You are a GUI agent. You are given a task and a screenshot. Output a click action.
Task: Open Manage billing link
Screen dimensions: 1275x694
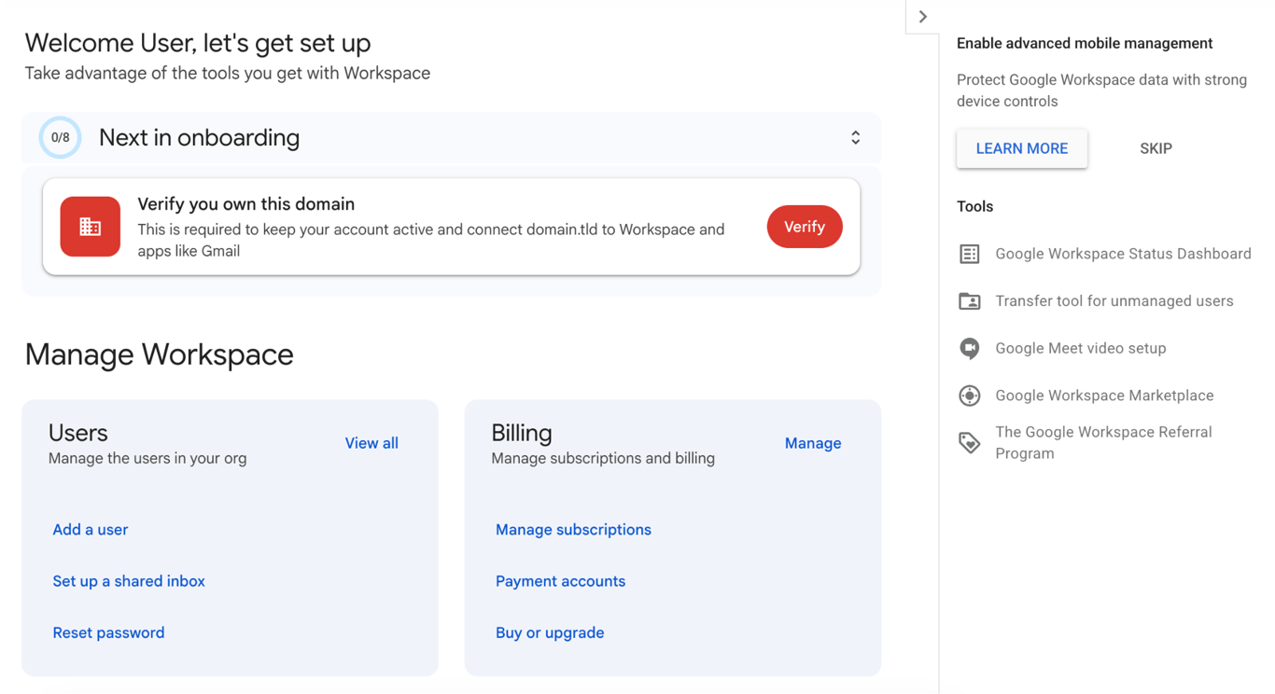(813, 443)
